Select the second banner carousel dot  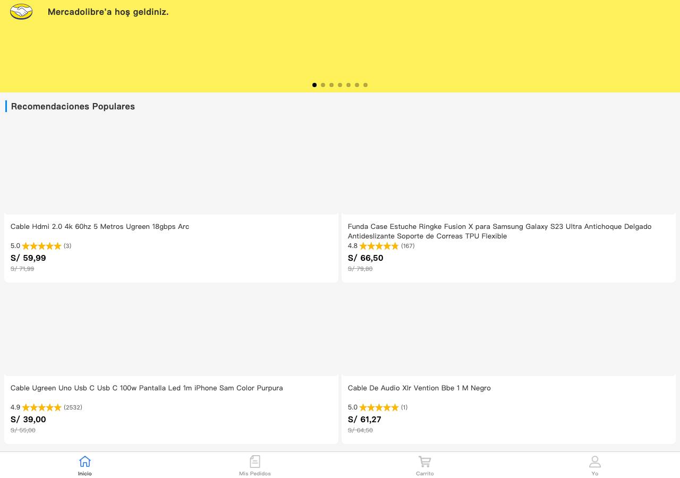(323, 85)
